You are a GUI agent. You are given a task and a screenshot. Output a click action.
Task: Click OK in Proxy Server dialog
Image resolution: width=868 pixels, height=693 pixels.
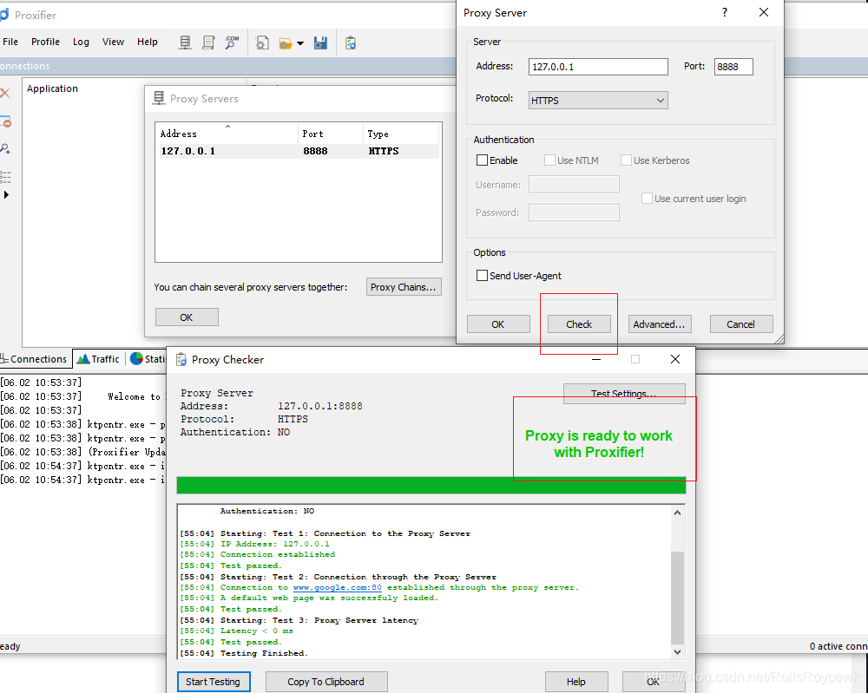[498, 324]
